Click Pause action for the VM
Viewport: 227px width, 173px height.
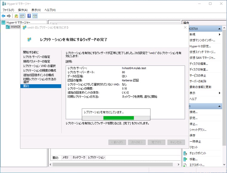(x=195, y=141)
